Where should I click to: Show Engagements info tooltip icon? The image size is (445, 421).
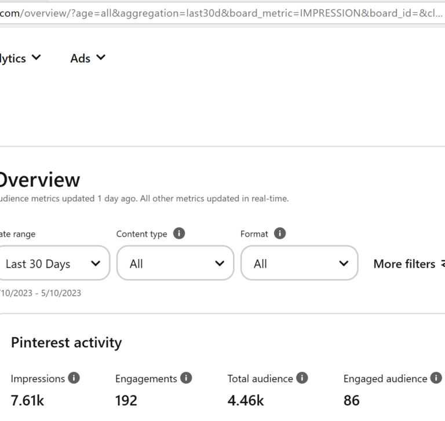[186, 378]
